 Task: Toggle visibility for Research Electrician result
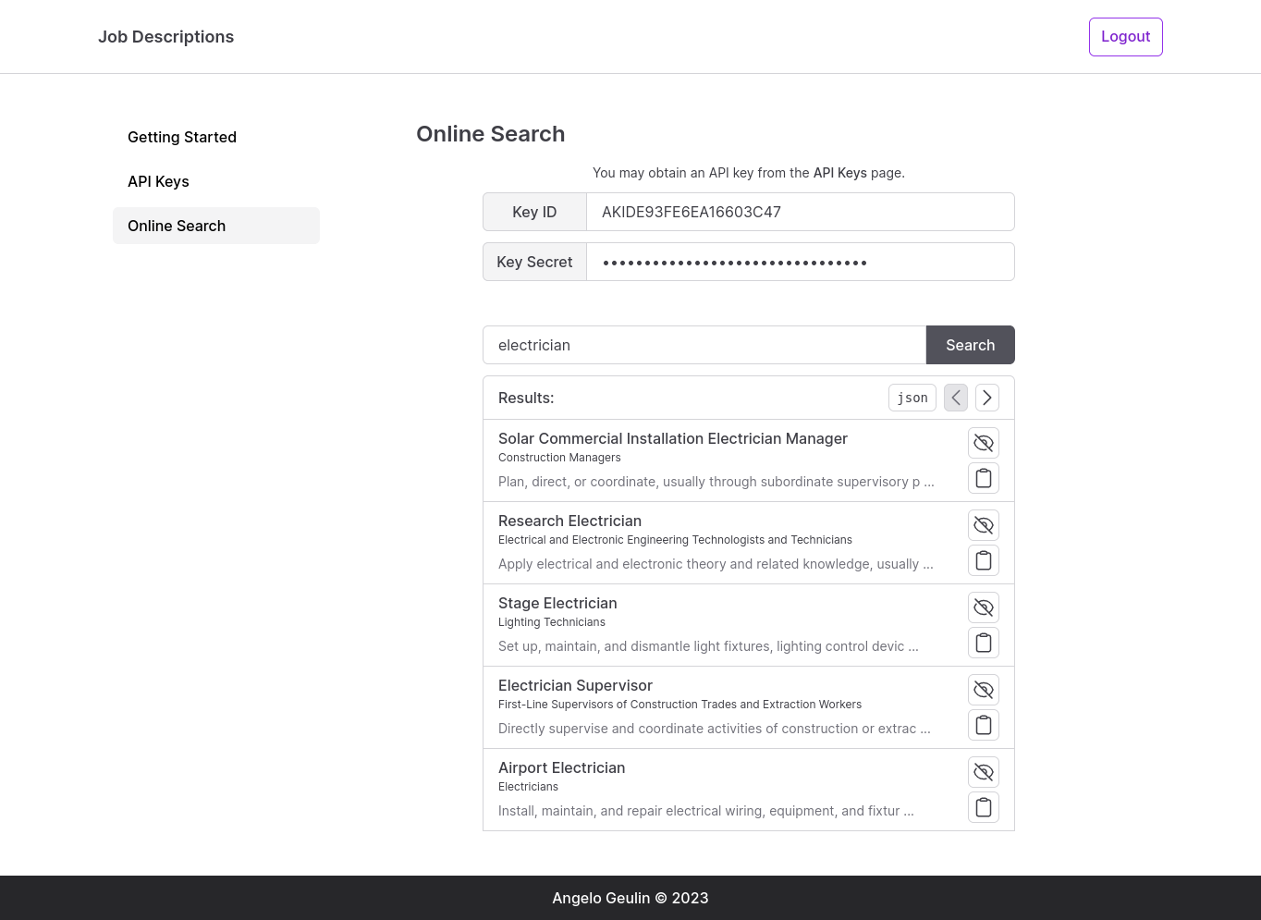[984, 525]
